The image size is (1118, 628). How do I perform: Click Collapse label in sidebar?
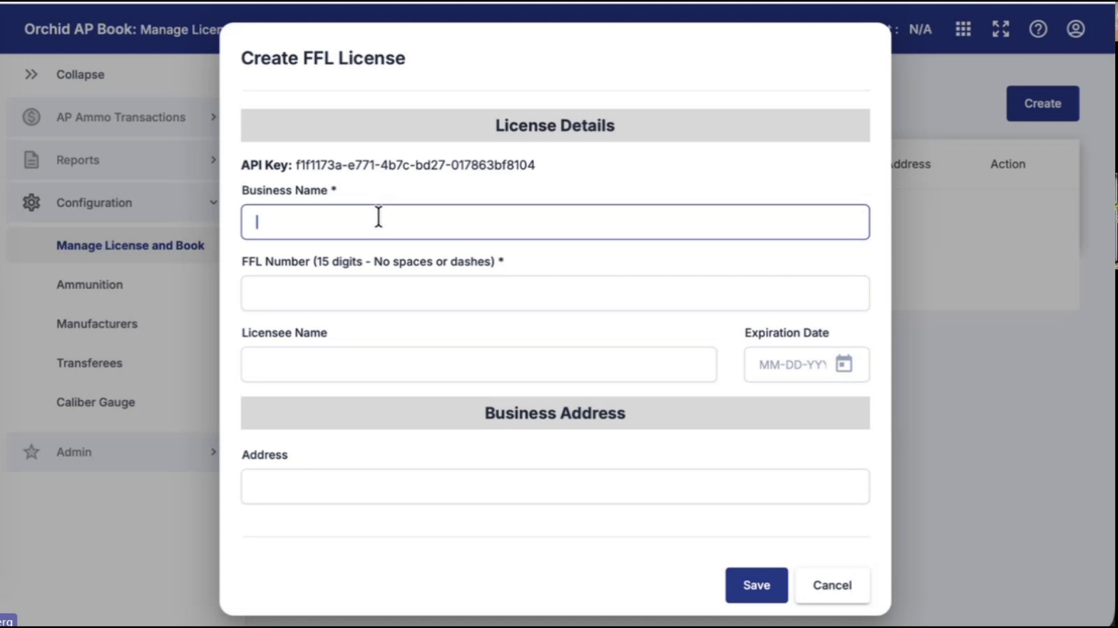(80, 74)
